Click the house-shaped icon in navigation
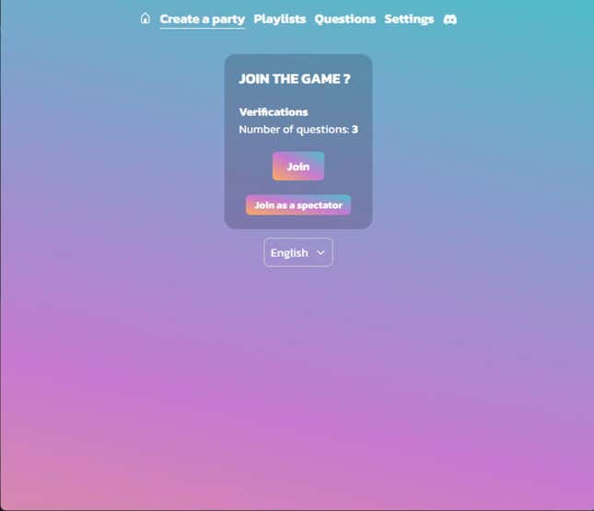This screenshot has height=511, width=594. point(146,18)
